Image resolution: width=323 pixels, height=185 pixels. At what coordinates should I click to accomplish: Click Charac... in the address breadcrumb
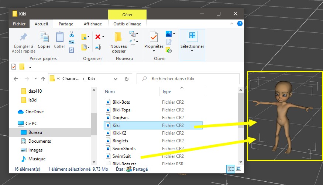click(71, 79)
